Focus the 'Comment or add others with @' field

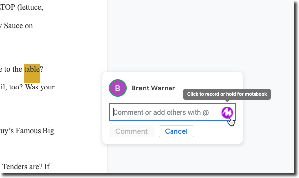tap(172, 112)
